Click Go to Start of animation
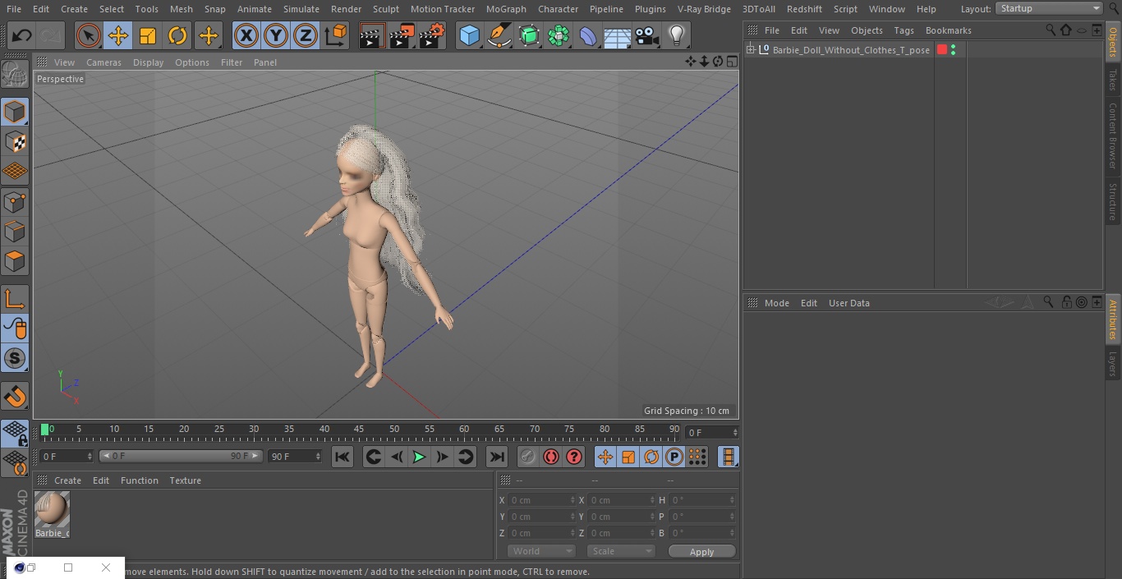The image size is (1122, 579). (x=343, y=457)
